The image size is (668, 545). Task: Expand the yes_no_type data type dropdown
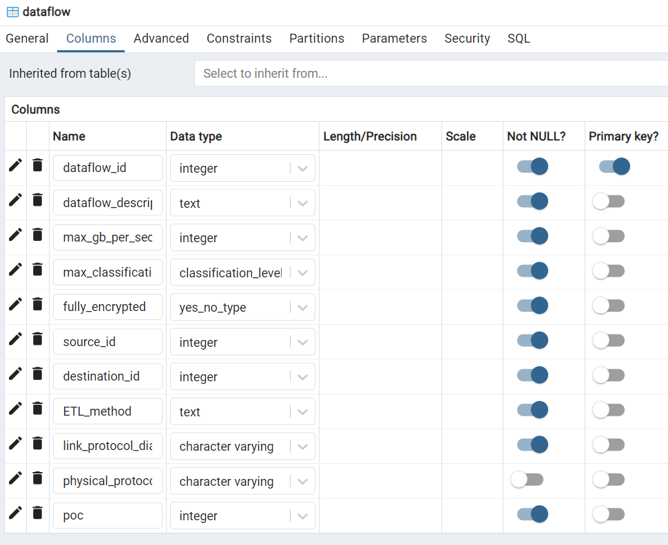[302, 308]
